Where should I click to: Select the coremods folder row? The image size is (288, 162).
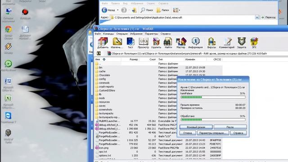(136, 83)
